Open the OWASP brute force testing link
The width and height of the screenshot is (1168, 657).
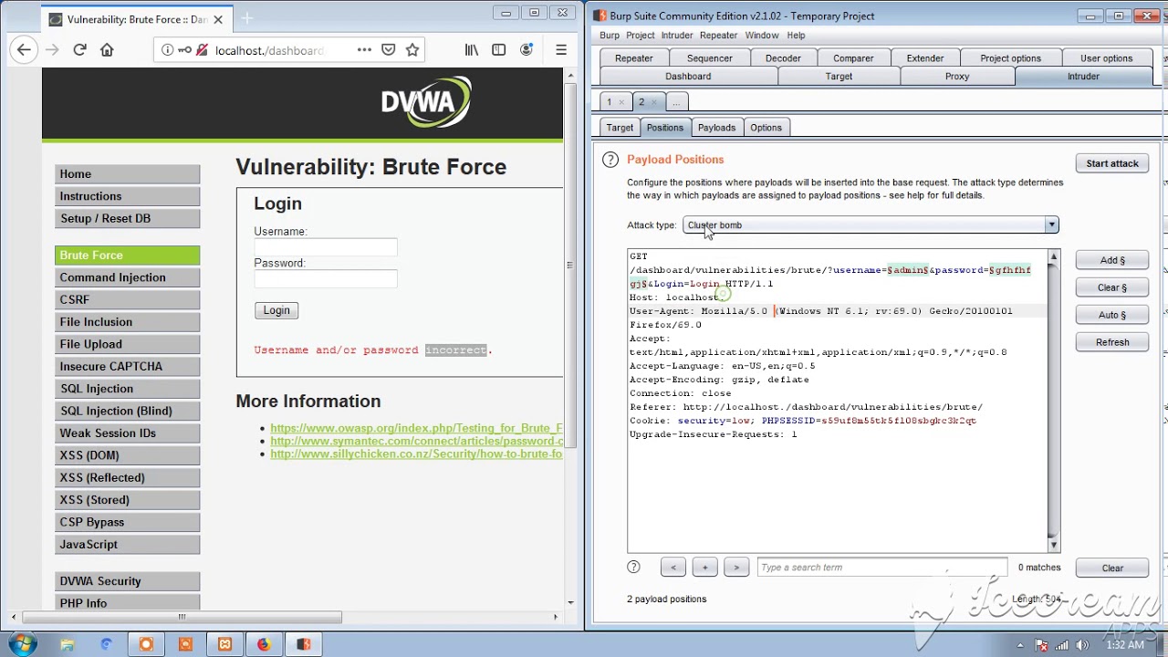click(x=416, y=428)
